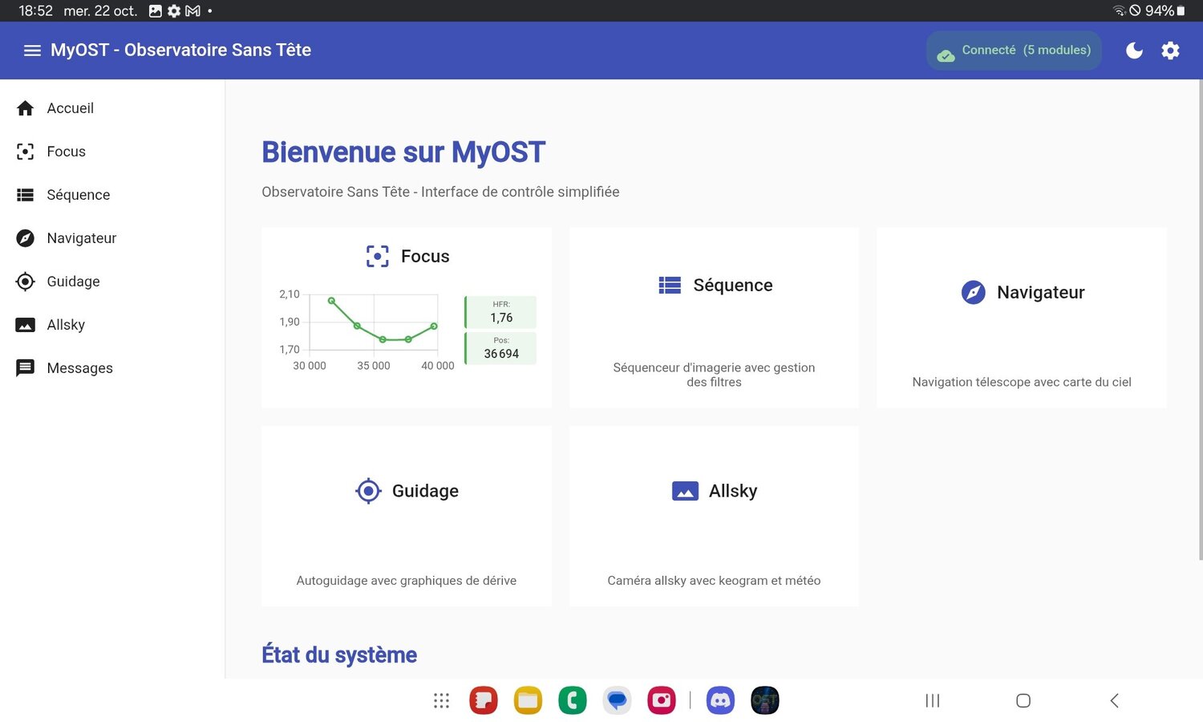Open the Accueil home icon in sidebar
The image size is (1203, 722).
point(25,107)
